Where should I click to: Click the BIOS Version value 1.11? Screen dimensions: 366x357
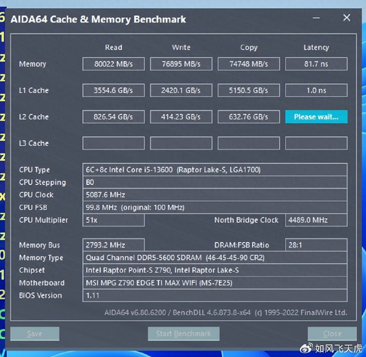pyautogui.click(x=215, y=295)
